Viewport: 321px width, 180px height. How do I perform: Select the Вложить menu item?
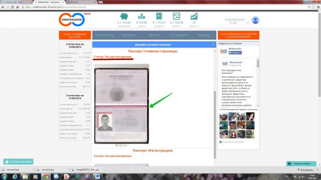point(129,35)
